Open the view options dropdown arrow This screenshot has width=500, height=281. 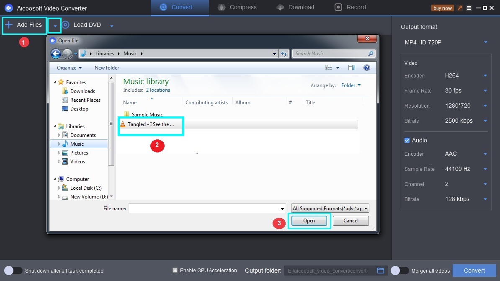338,67
